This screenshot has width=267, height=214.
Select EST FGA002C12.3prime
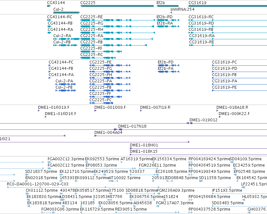(x=49, y=162)
